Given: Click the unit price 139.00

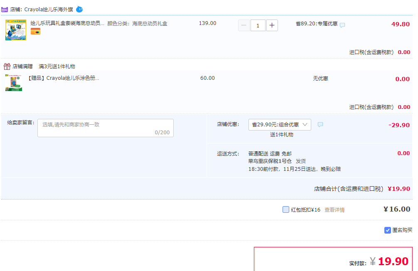Looking at the screenshot, I should click(207, 23).
